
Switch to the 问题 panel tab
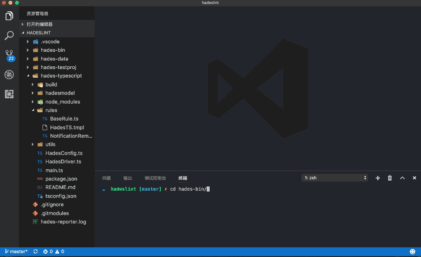pos(107,178)
